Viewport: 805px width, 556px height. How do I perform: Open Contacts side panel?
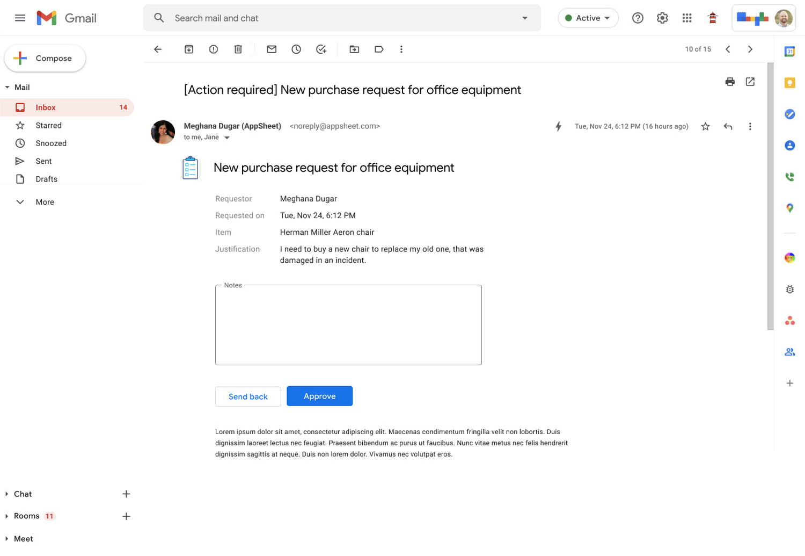pos(789,145)
